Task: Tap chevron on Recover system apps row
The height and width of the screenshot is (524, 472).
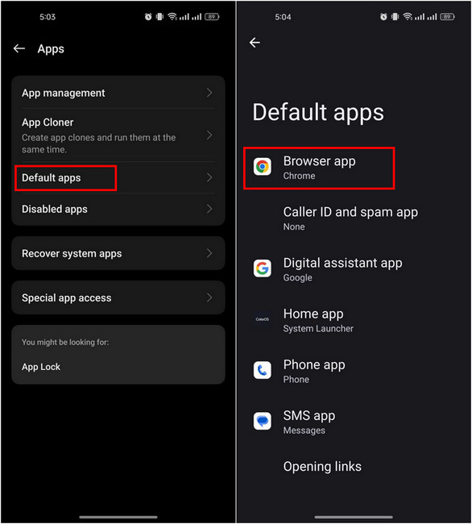Action: click(209, 253)
